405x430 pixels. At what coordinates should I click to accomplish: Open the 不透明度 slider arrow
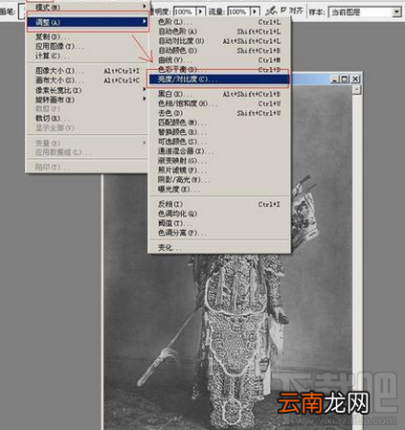coord(200,11)
